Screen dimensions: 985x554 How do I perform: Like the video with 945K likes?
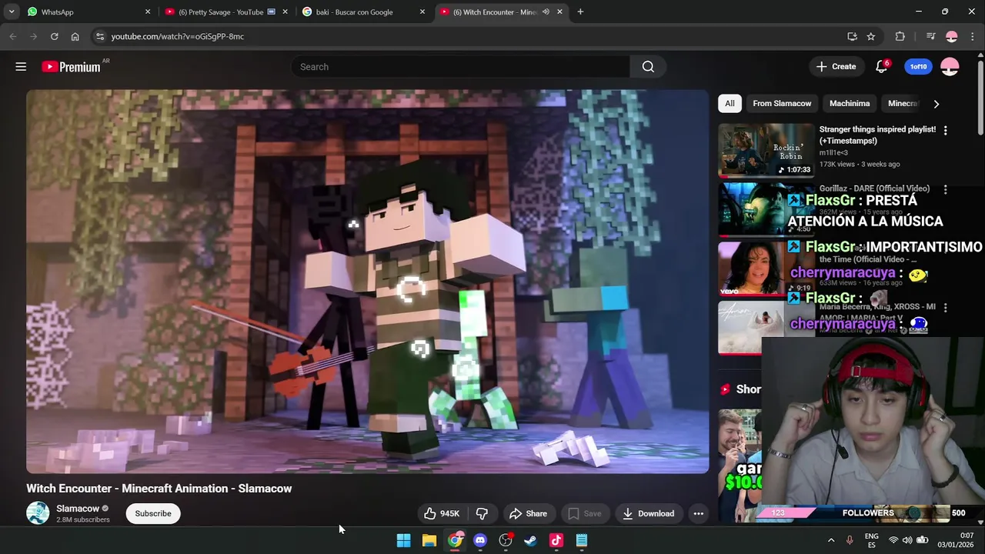pyautogui.click(x=442, y=513)
